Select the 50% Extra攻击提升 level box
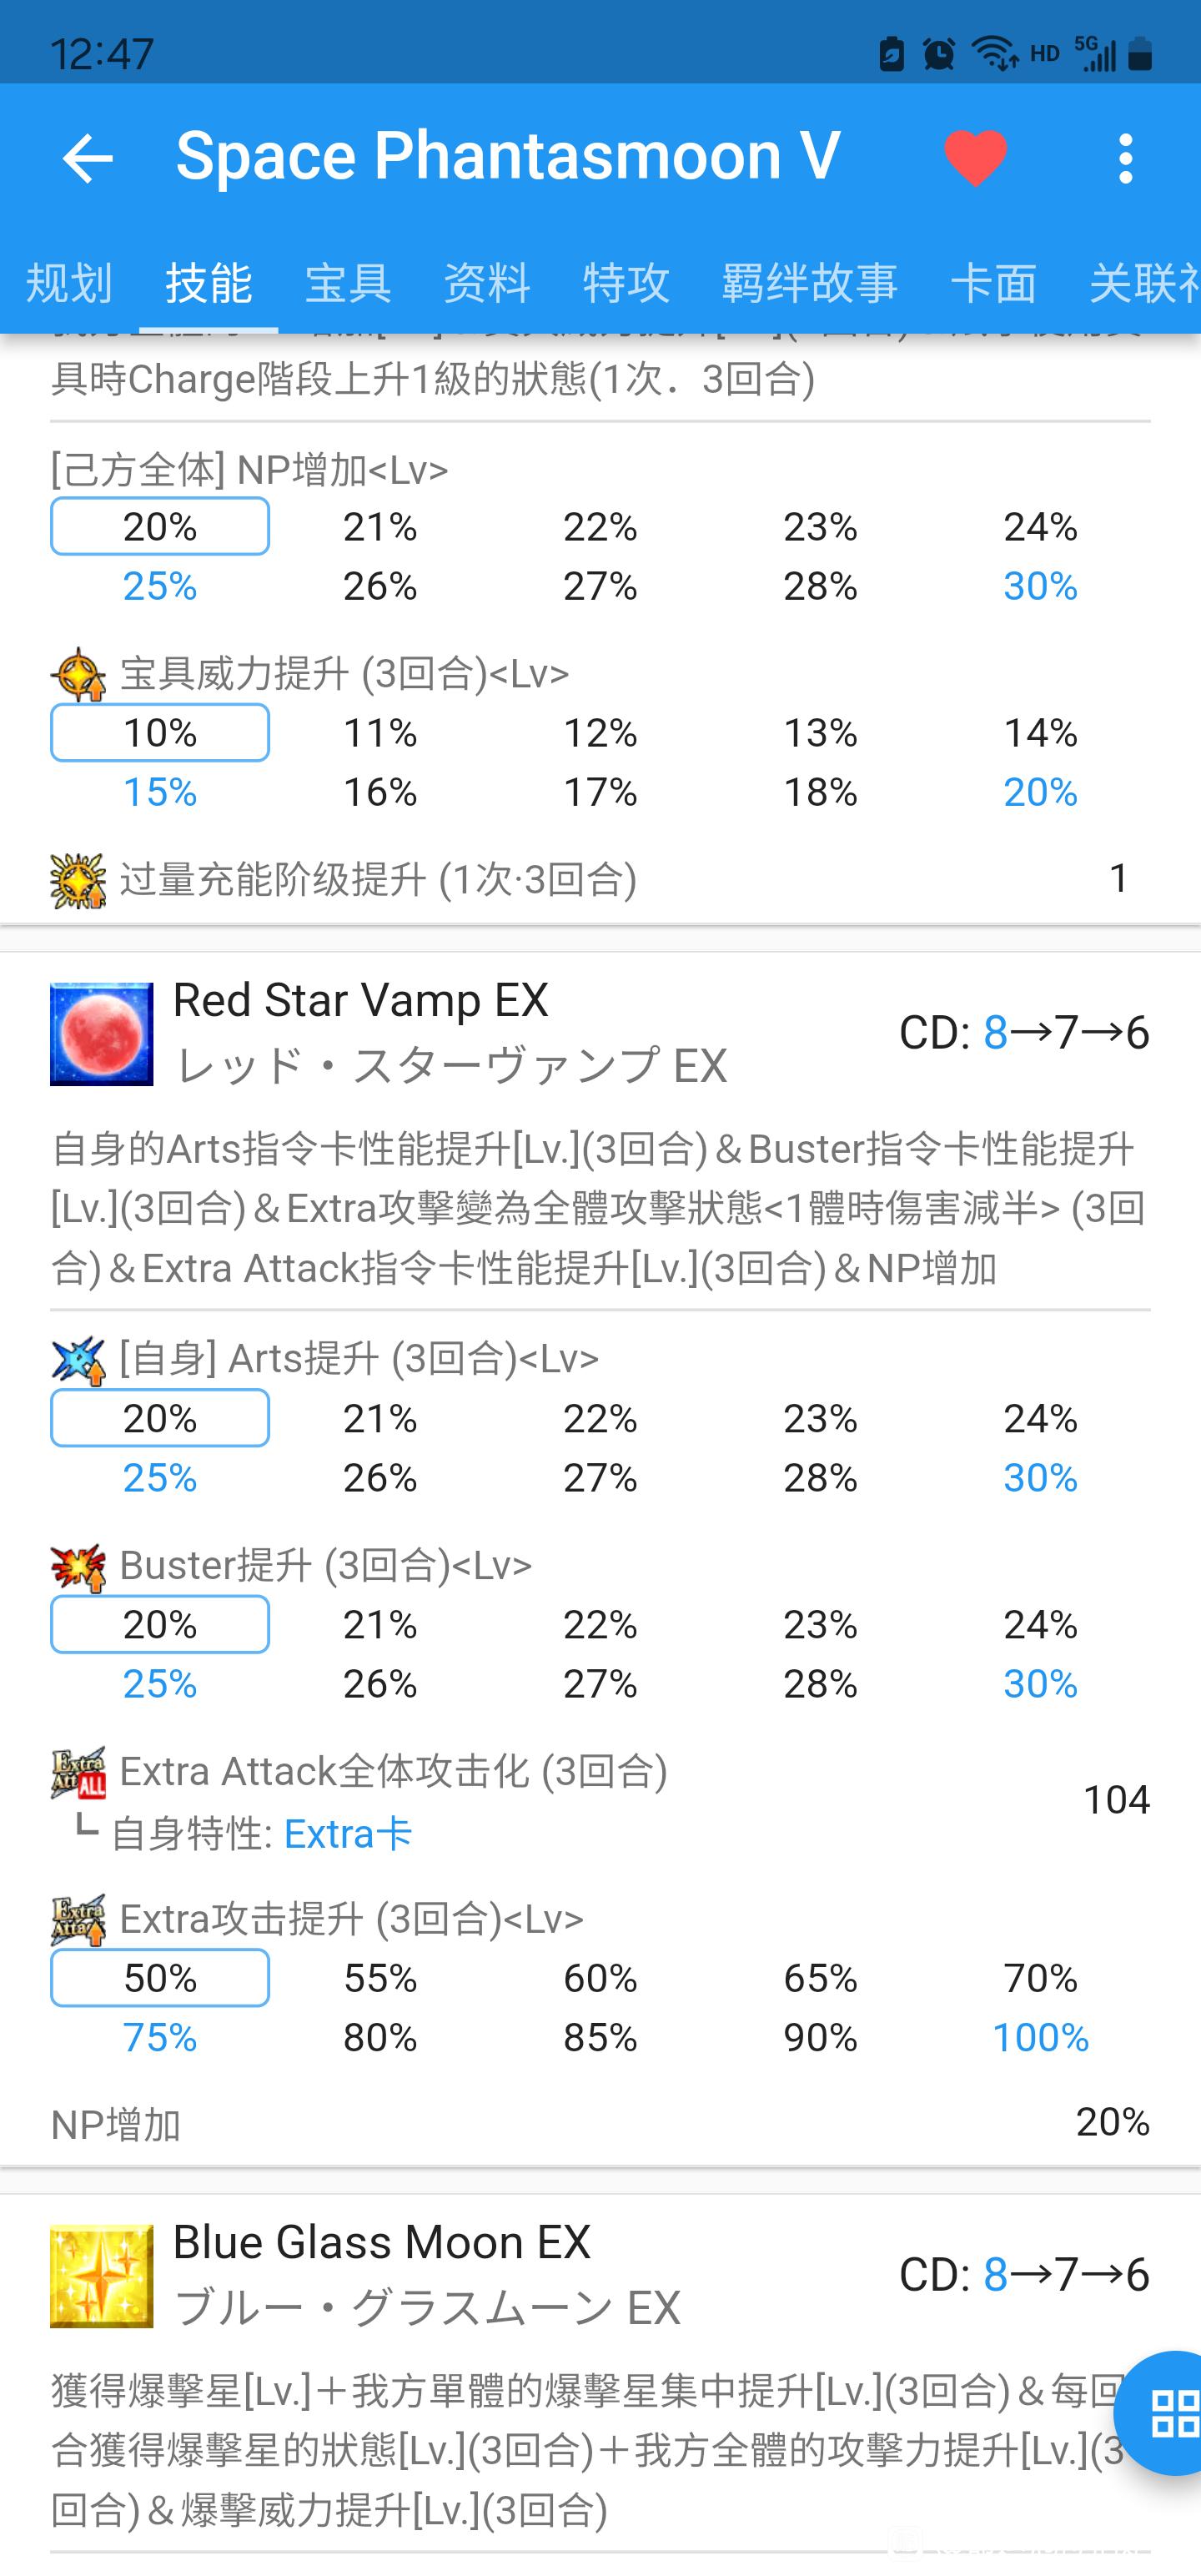This screenshot has height=2576, width=1201. coord(160,1977)
